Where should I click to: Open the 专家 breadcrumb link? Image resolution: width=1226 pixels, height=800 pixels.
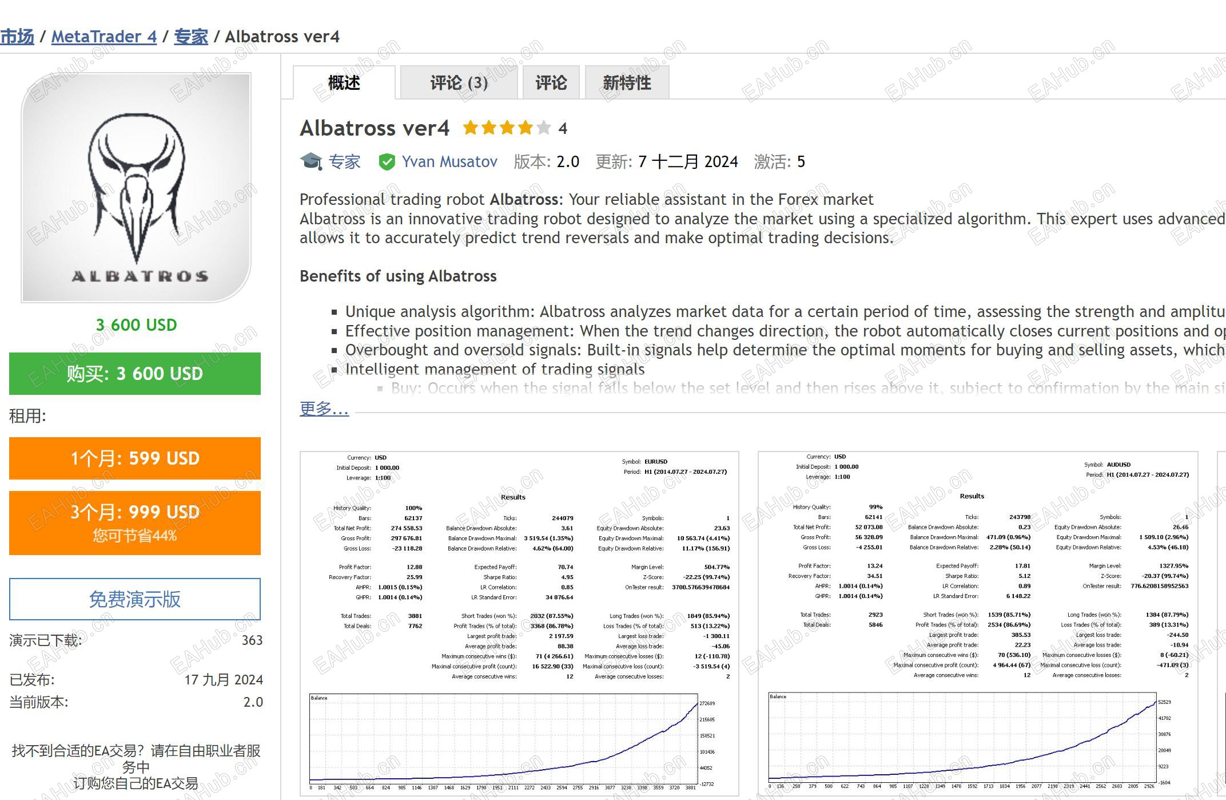[x=191, y=37]
